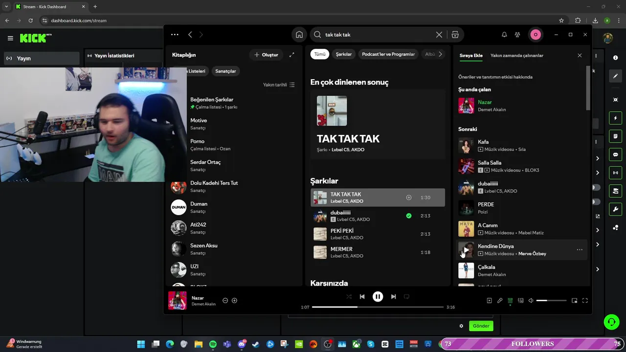Open the pink Spotify profile avatar

[536, 35]
